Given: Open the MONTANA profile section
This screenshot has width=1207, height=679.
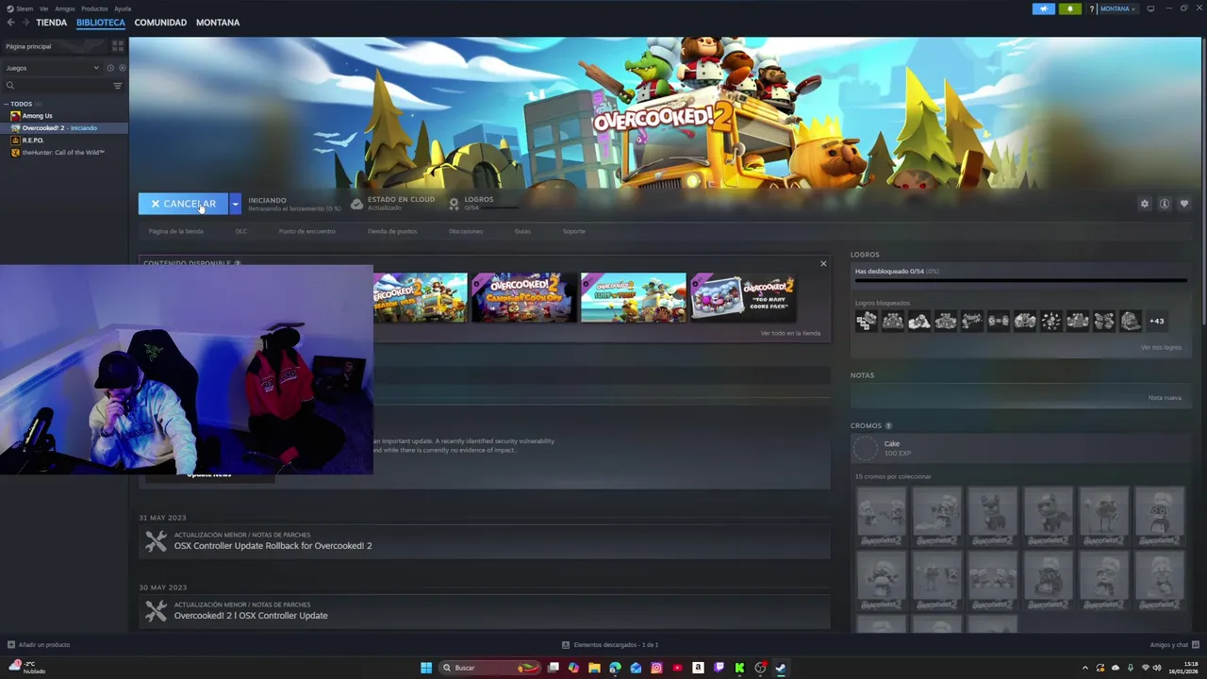Looking at the screenshot, I should click(218, 23).
